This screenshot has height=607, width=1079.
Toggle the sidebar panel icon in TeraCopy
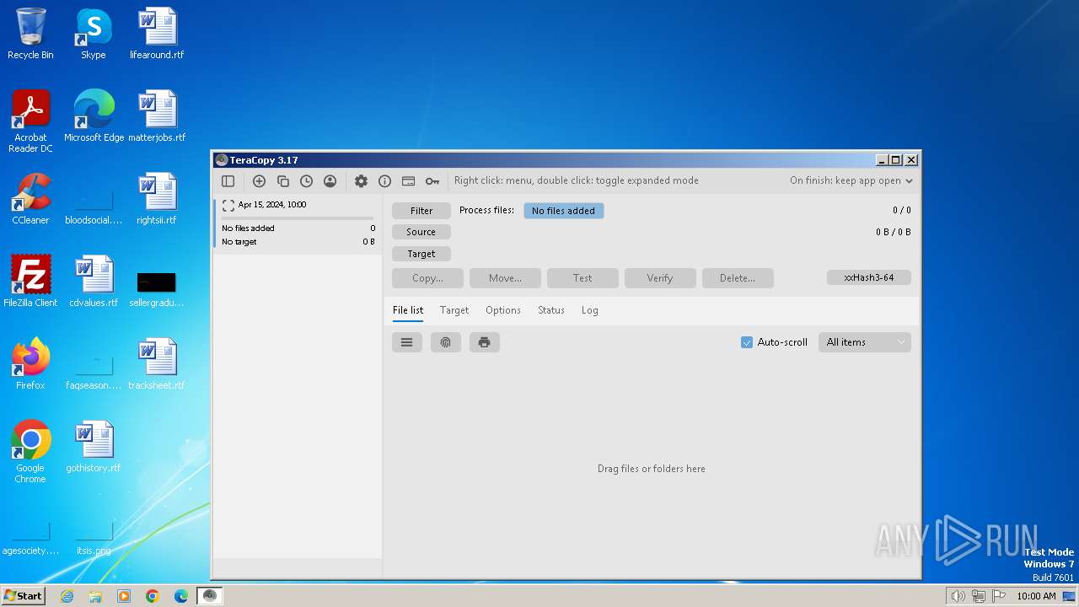pos(228,181)
